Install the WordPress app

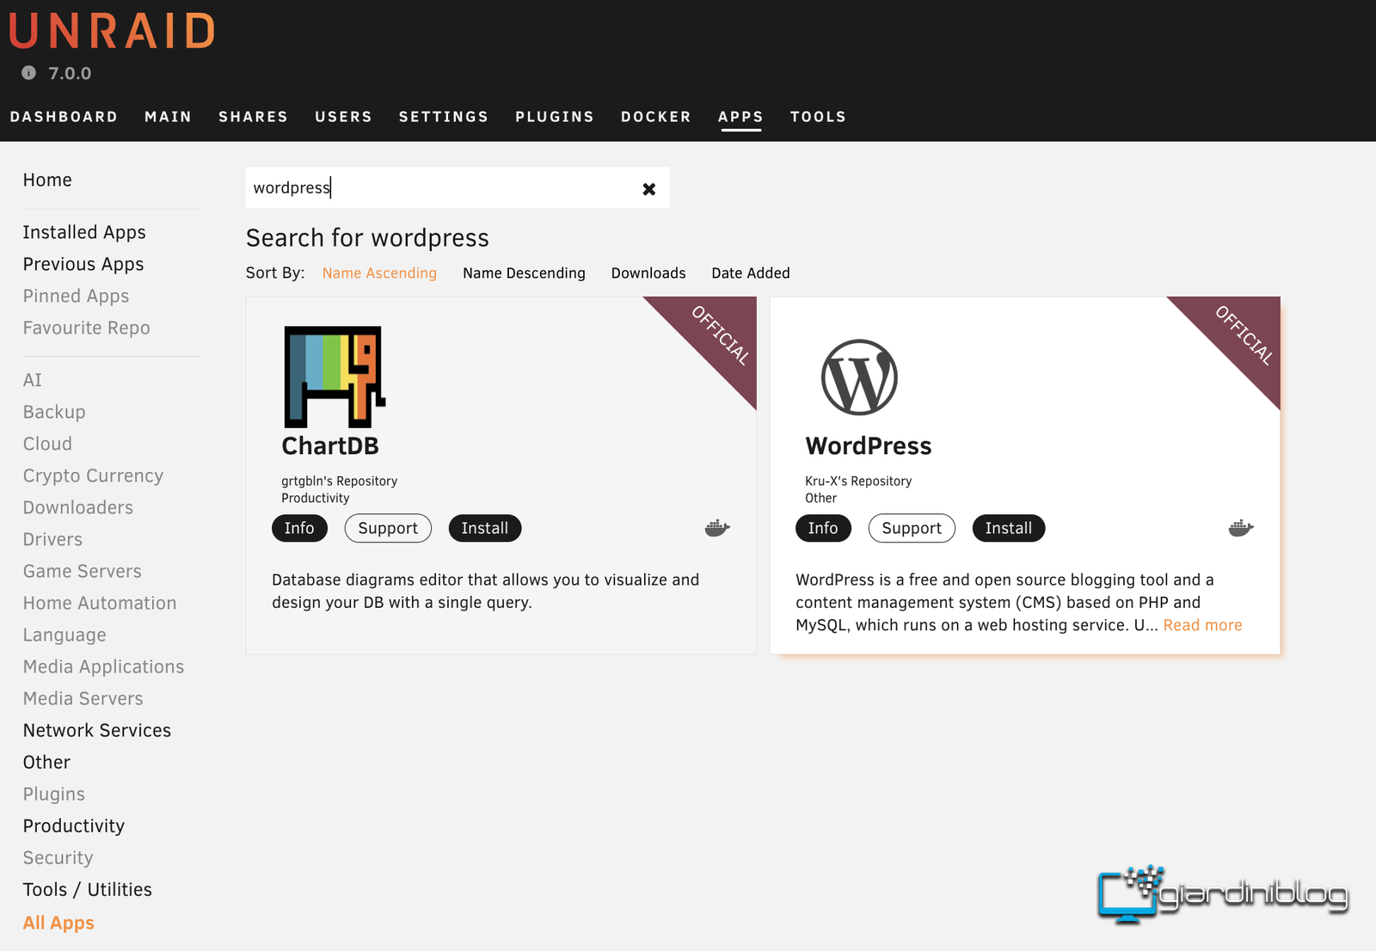click(x=1009, y=528)
